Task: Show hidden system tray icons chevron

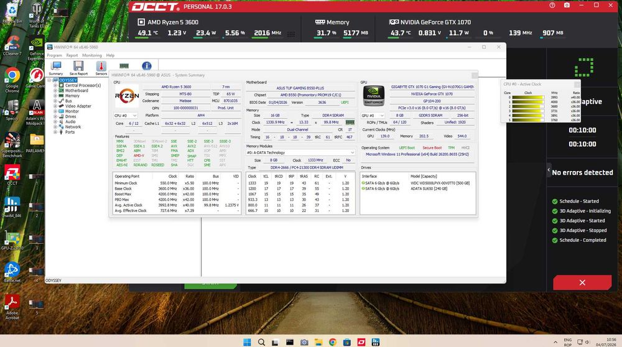Action: [555, 342]
